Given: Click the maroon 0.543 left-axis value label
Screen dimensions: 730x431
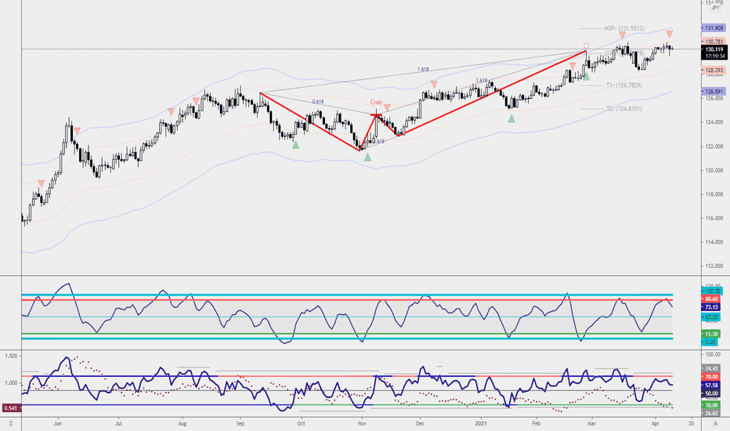Looking at the screenshot, I should [11, 408].
